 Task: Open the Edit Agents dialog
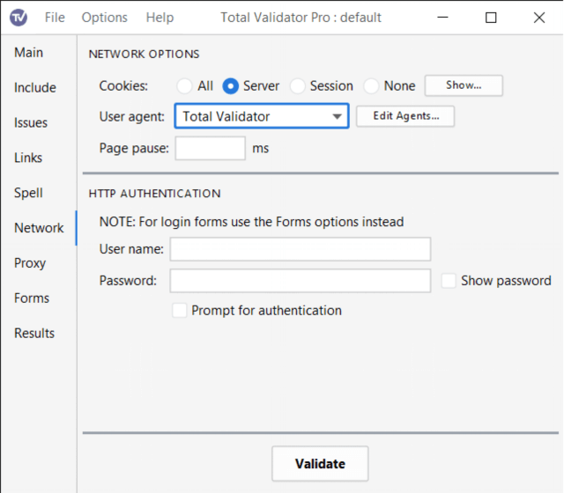pyautogui.click(x=405, y=116)
